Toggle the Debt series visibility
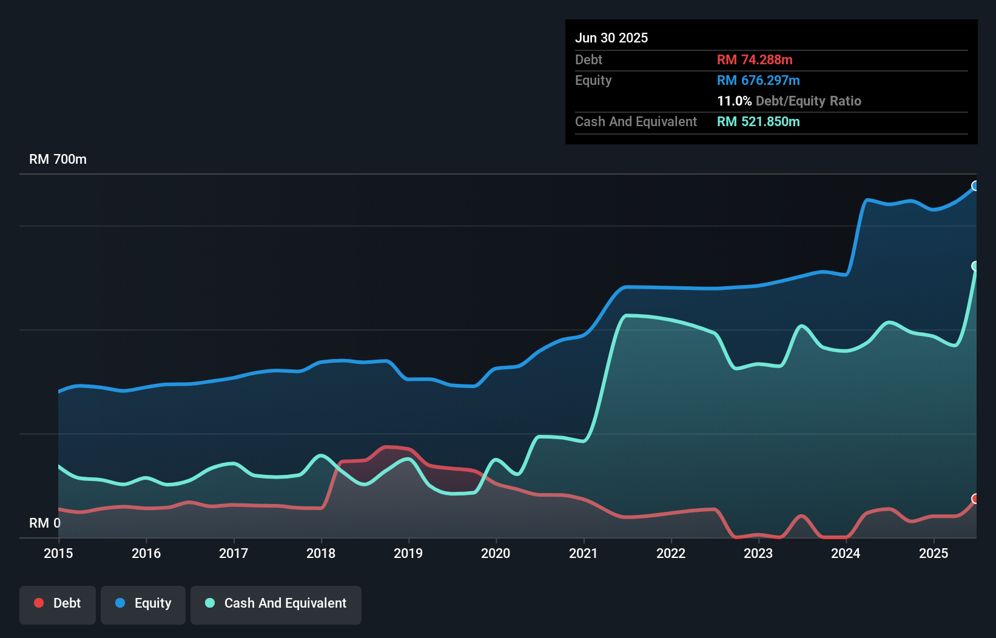This screenshot has height=638, width=996. click(58, 605)
